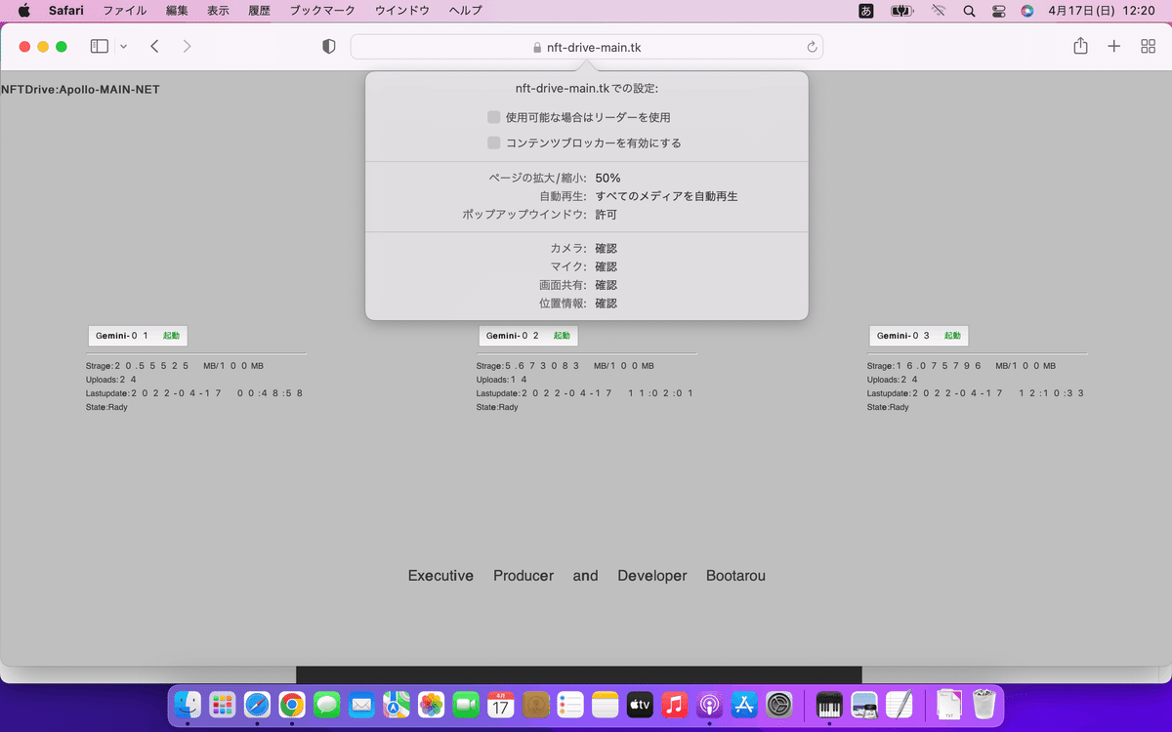Click the Japanese input source あ icon
The width and height of the screenshot is (1172, 732).
(x=866, y=11)
